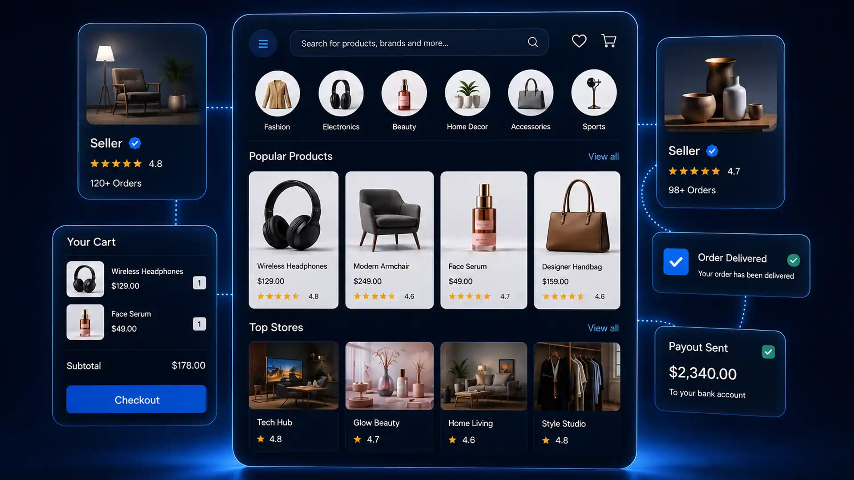The width and height of the screenshot is (854, 480).
Task: Click the Popular Products heading
Action: point(290,156)
